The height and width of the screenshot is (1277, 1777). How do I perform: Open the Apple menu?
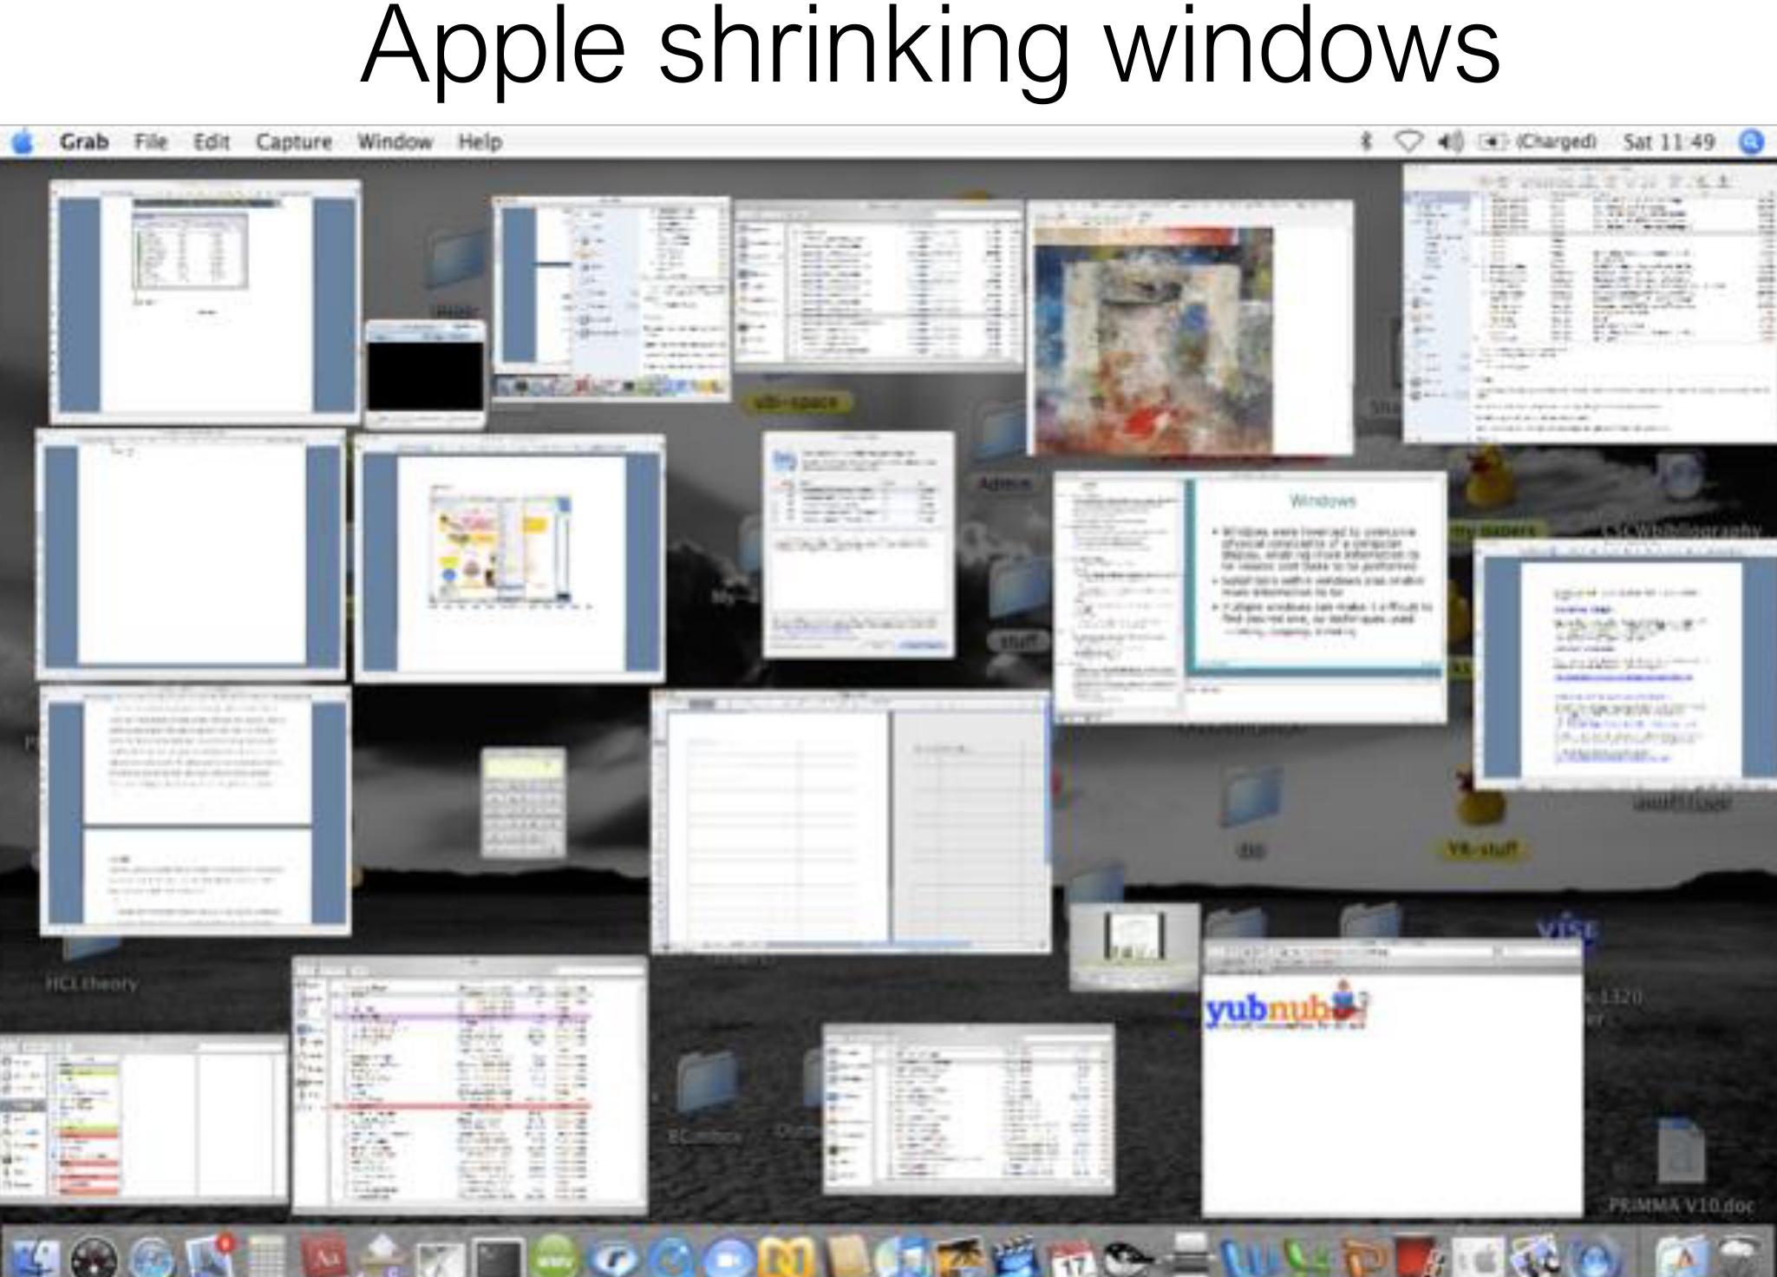[x=23, y=141]
